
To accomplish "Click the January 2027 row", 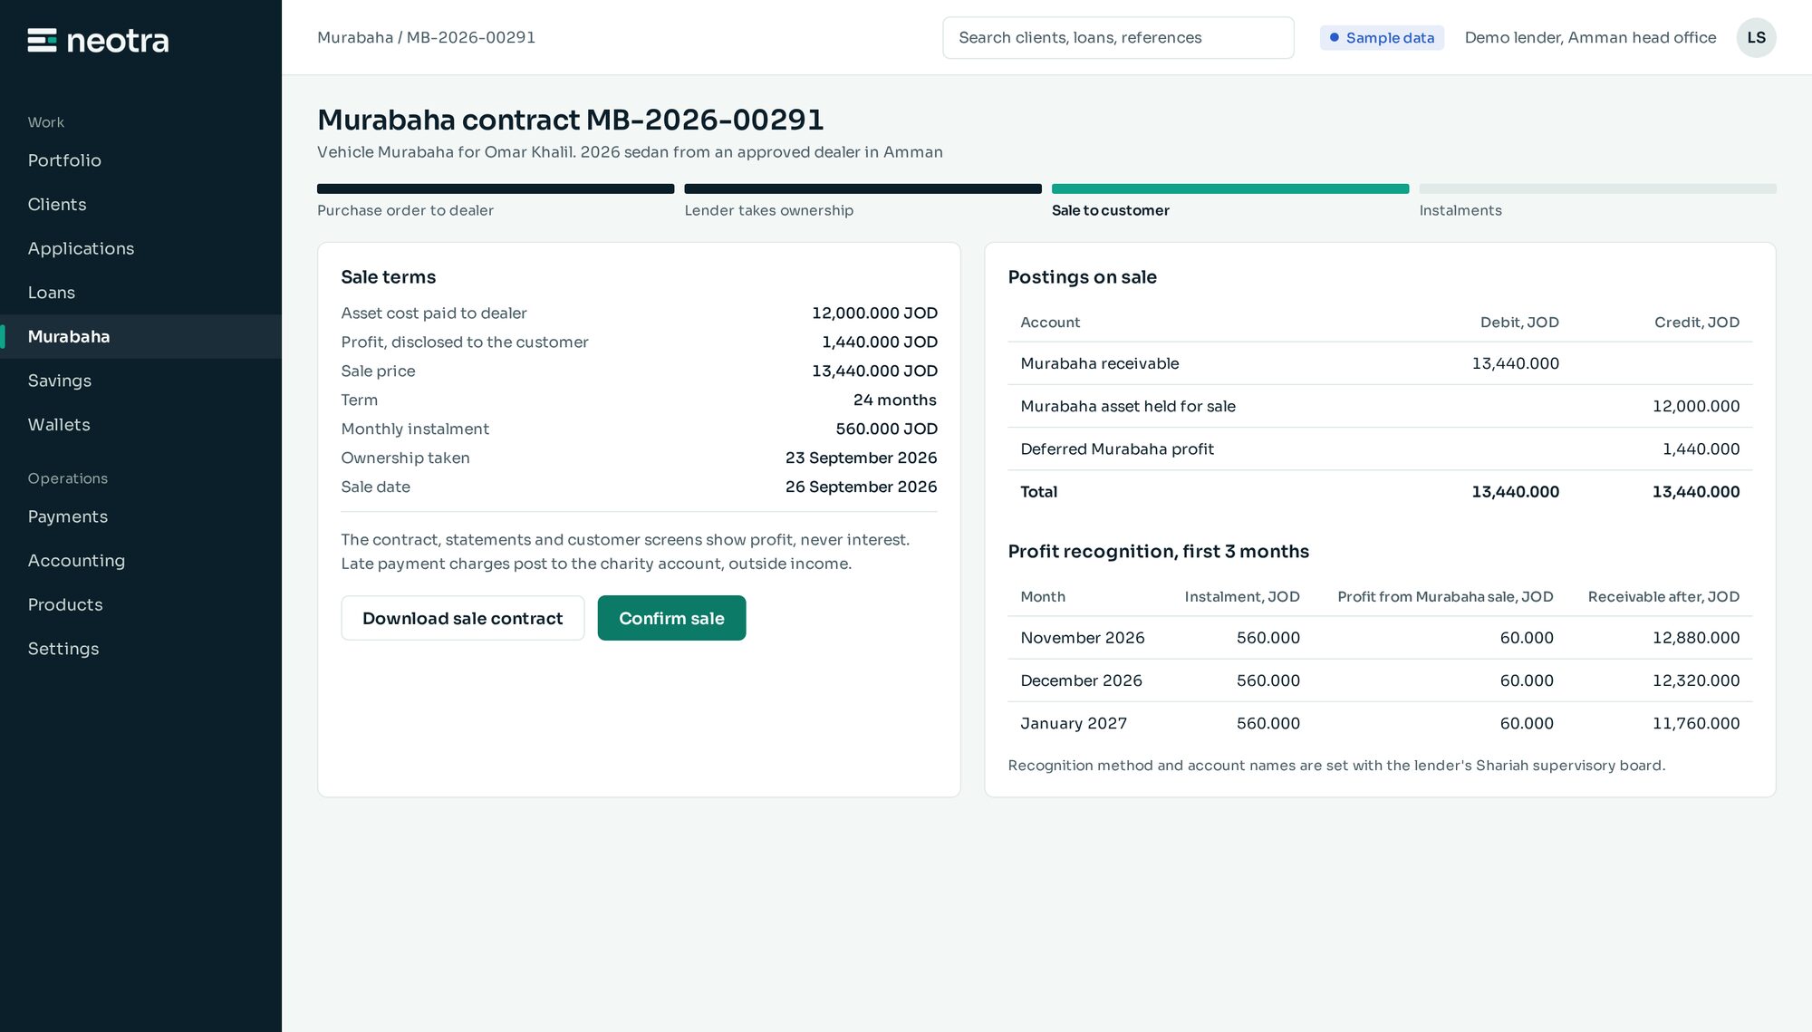I will 1380,723.
